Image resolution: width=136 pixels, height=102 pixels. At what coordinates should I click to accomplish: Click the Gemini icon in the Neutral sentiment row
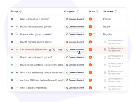point(12,27)
